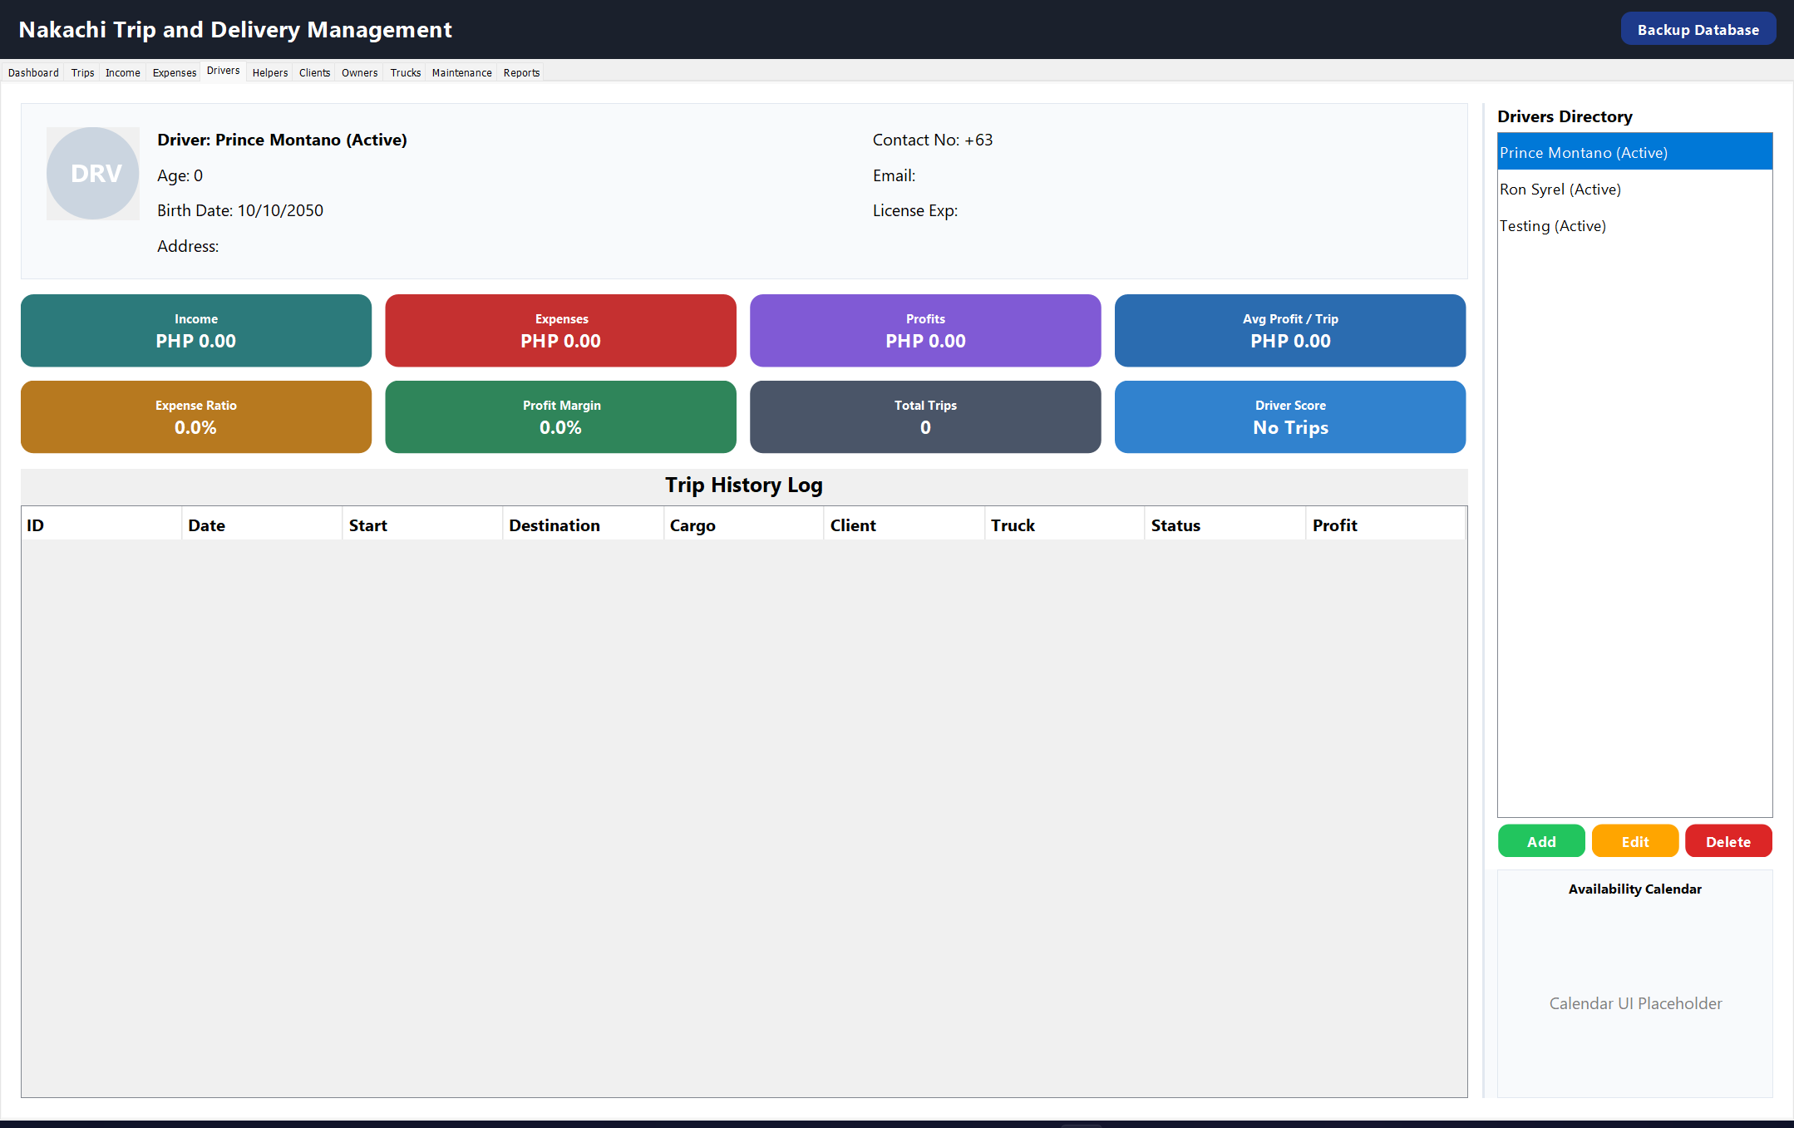This screenshot has width=1794, height=1128.
Task: Click the Calendar UI Placeholder text
Action: click(x=1635, y=1003)
